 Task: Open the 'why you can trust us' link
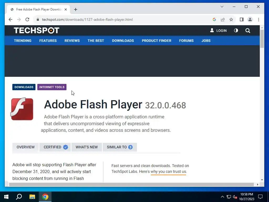click(168, 171)
